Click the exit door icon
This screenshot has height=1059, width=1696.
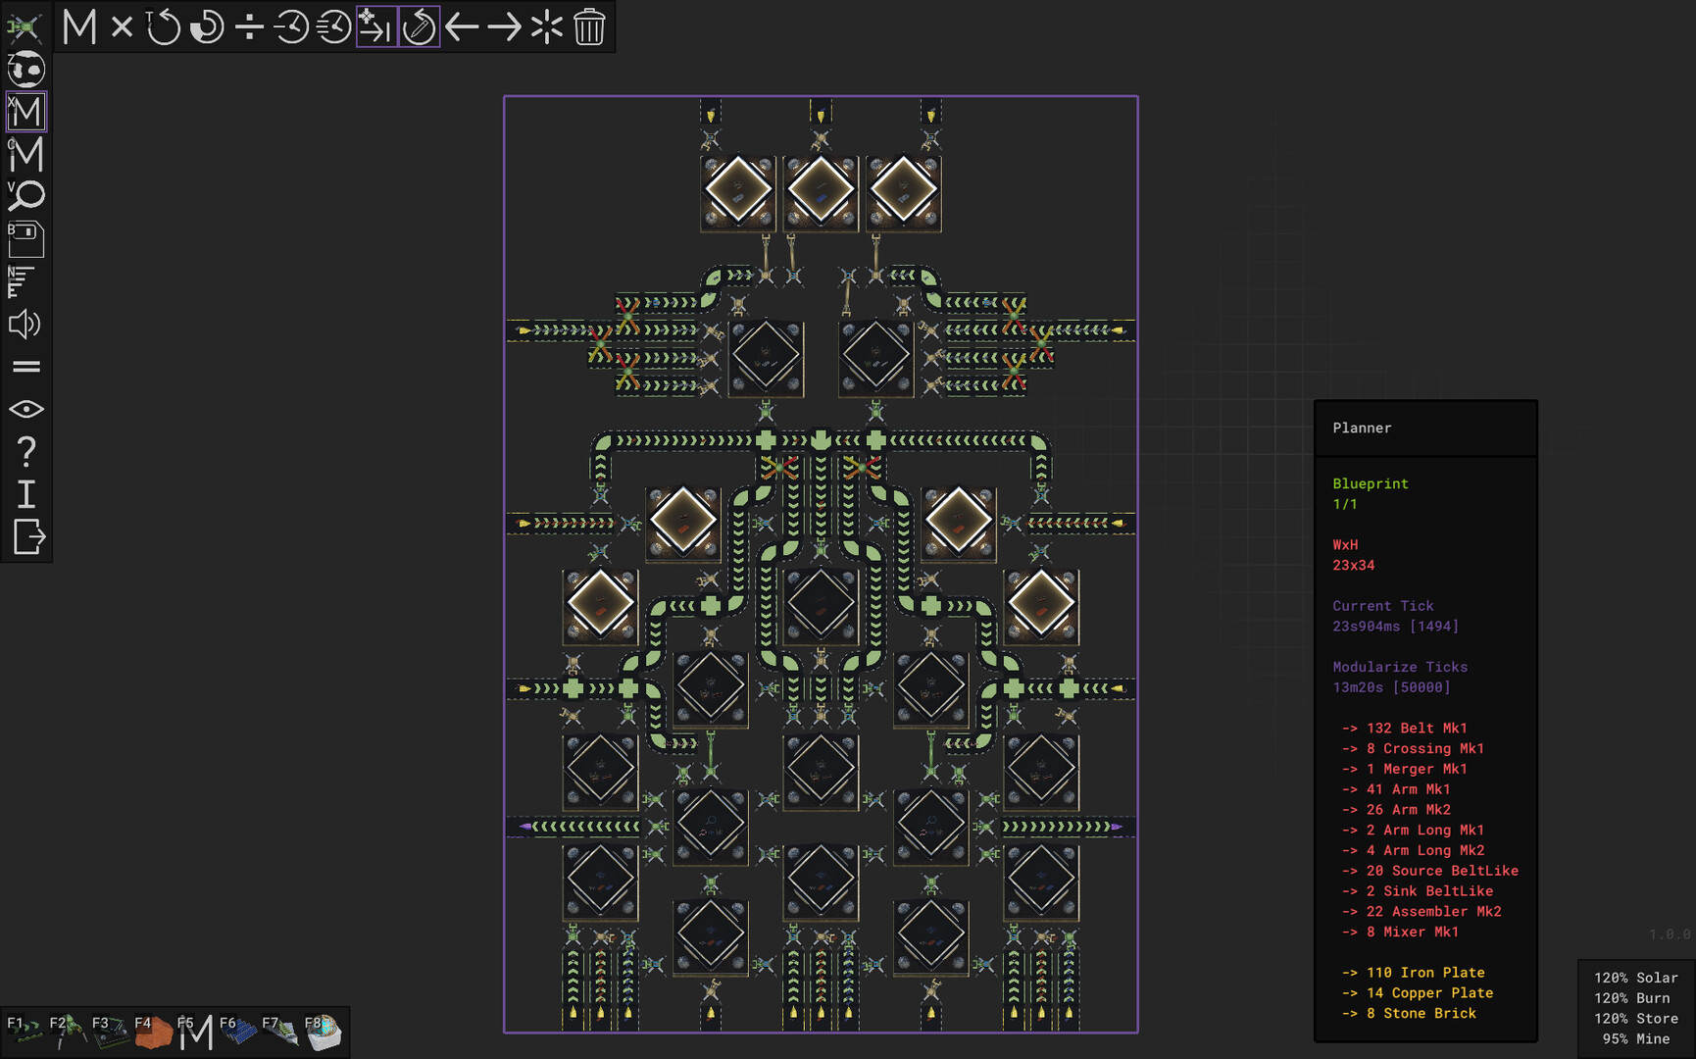point(28,536)
